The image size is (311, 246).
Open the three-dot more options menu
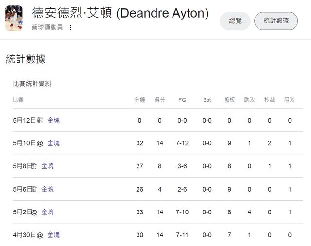click(70, 27)
